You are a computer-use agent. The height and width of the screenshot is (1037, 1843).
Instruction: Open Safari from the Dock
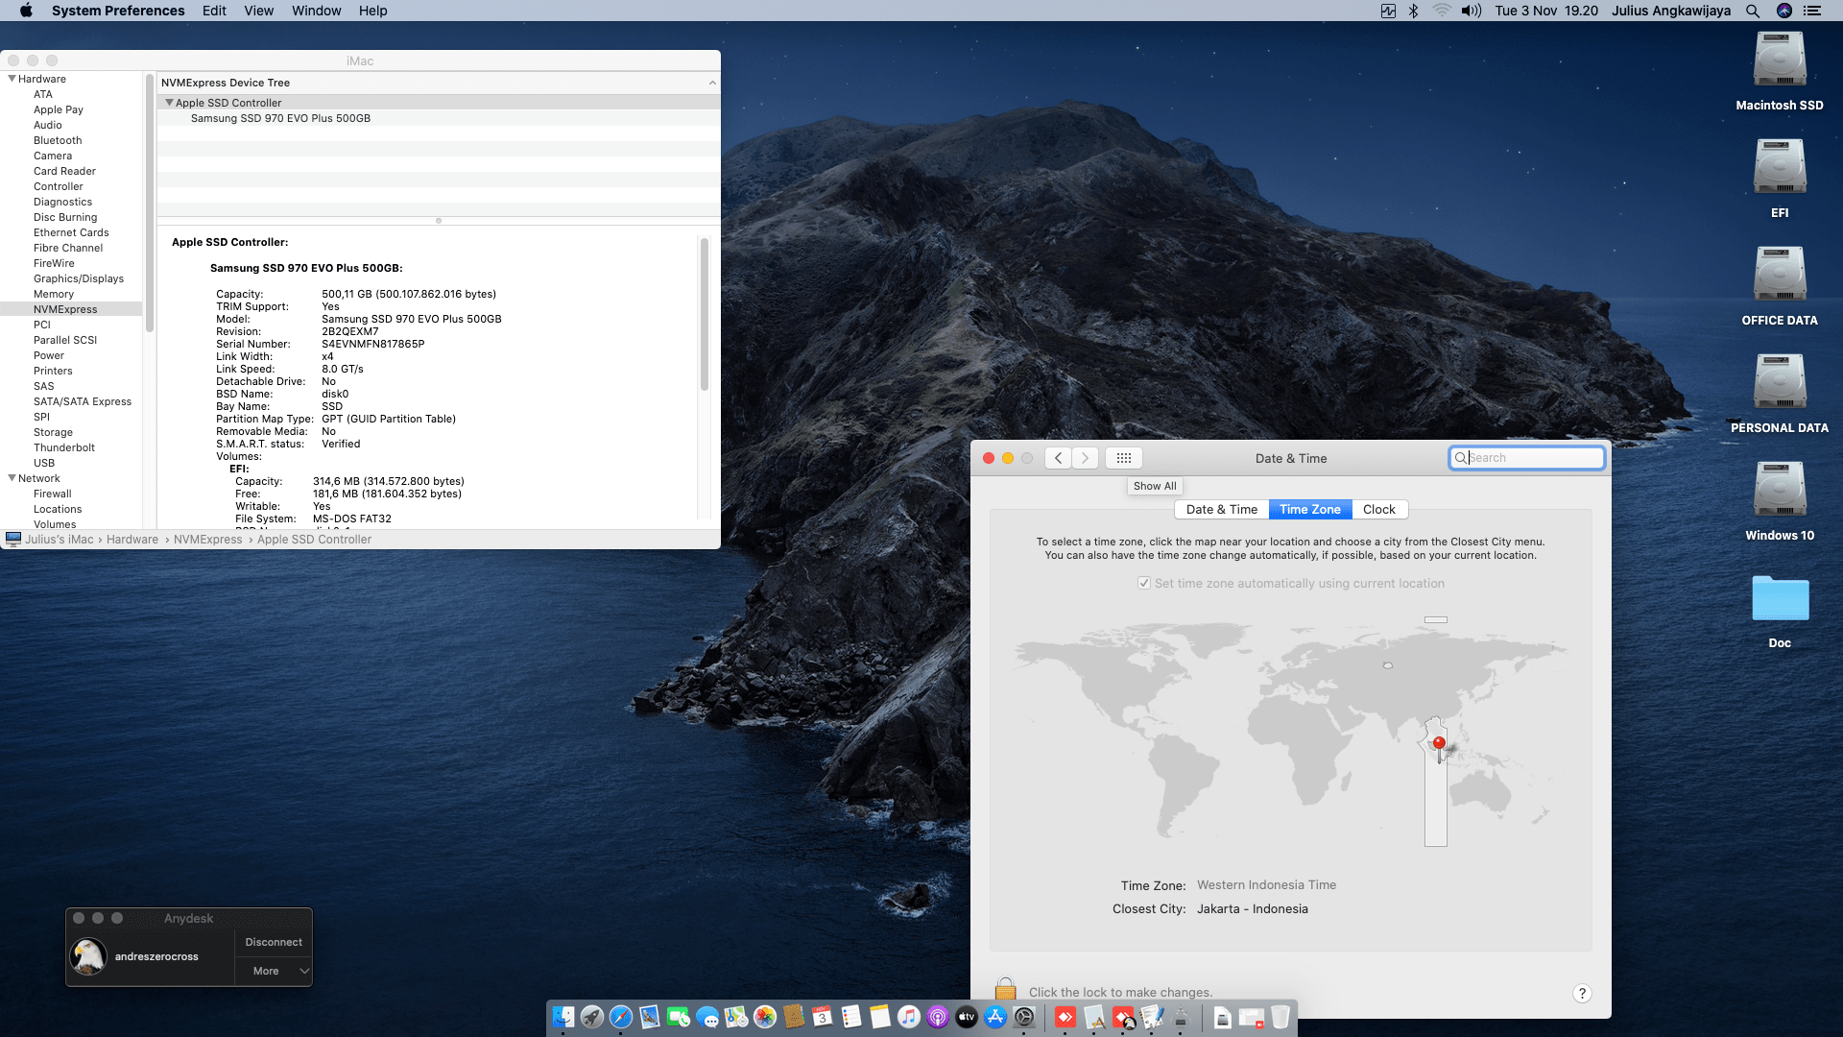621,1017
